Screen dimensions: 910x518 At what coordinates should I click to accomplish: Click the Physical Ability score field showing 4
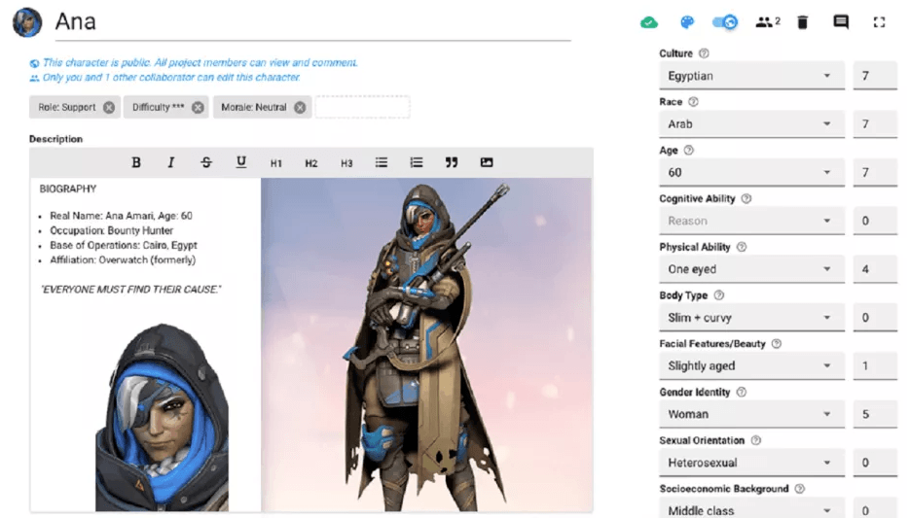[875, 269]
